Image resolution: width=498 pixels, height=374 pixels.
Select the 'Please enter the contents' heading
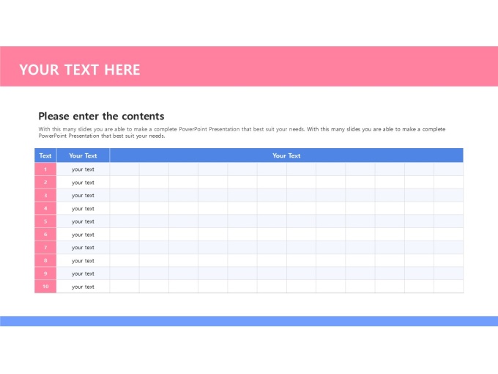[x=101, y=116]
